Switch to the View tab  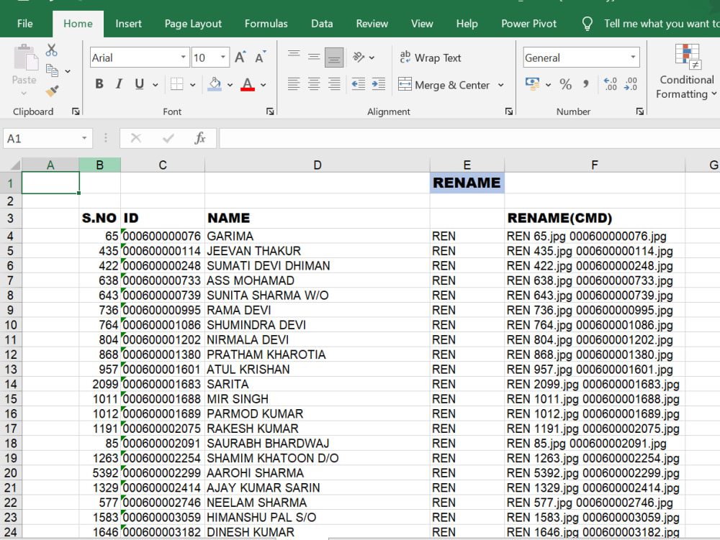pyautogui.click(x=422, y=24)
